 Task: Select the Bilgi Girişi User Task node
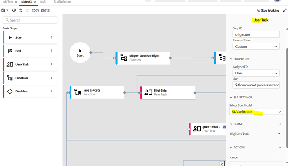pyautogui.click(x=167, y=92)
